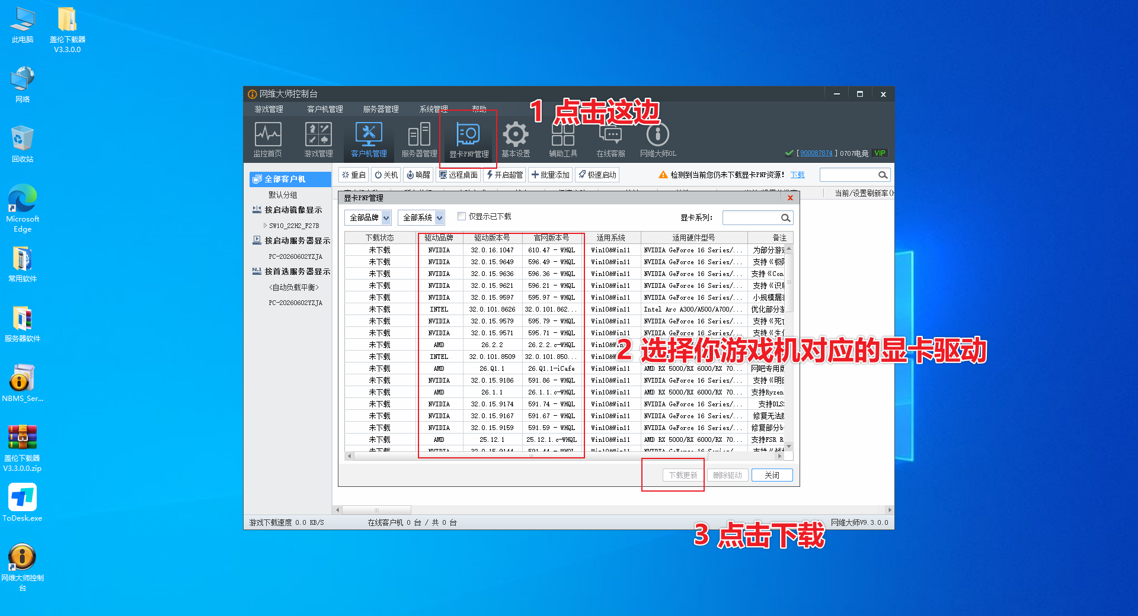The height and width of the screenshot is (616, 1138).
Task: Expand the SW10_22H2_F27B tree node
Action: (x=265, y=226)
